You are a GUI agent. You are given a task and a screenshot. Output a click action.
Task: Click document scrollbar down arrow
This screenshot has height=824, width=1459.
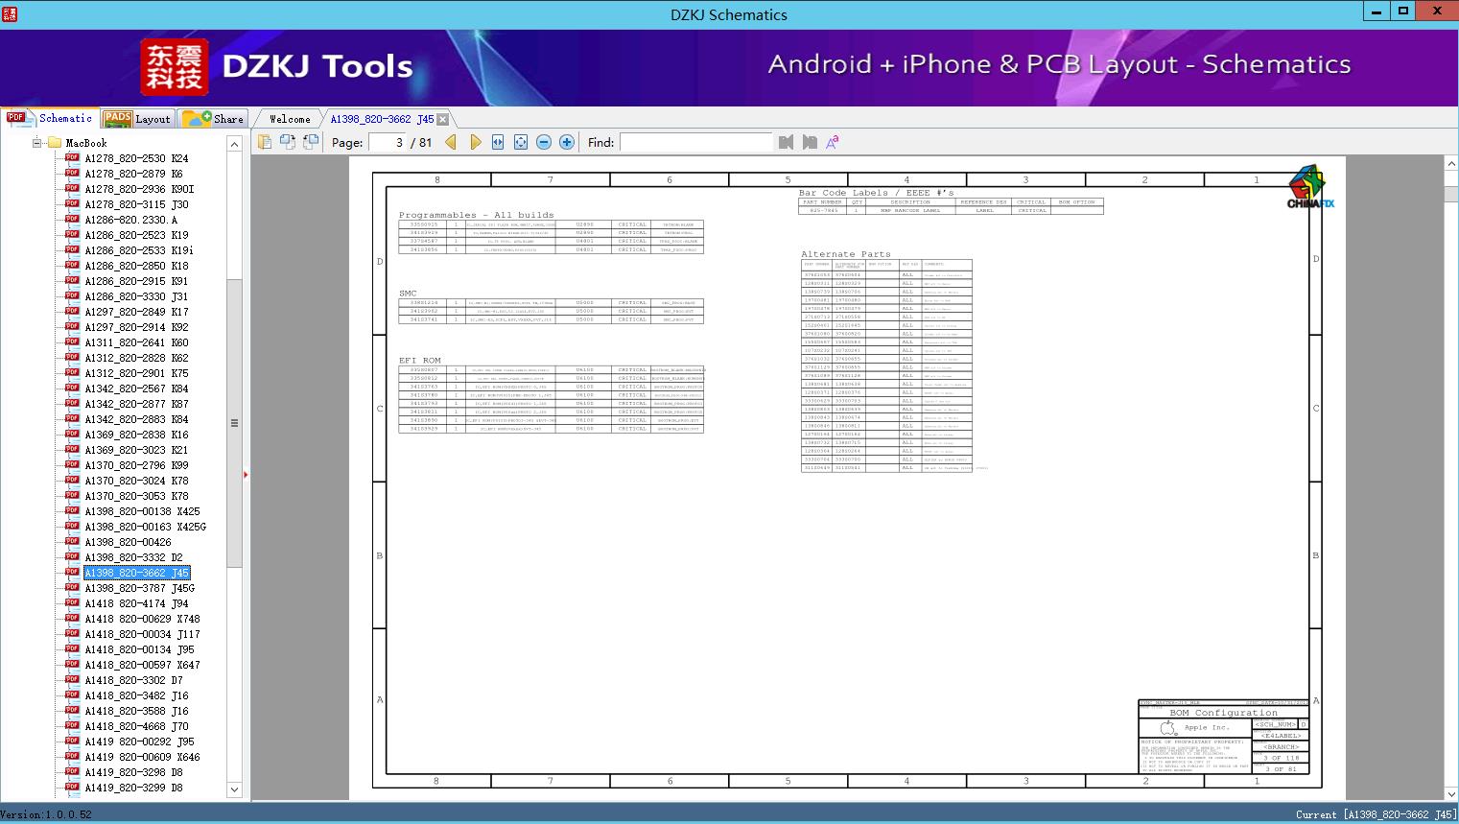coord(1450,793)
